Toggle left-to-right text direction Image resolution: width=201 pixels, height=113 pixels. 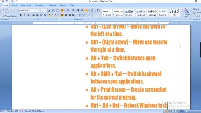[86, 10]
